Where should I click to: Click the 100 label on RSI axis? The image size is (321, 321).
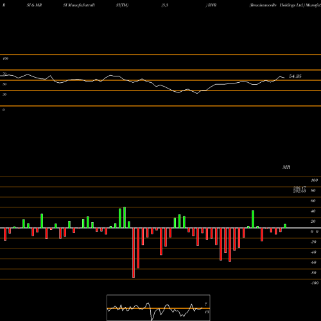click(x=5, y=58)
